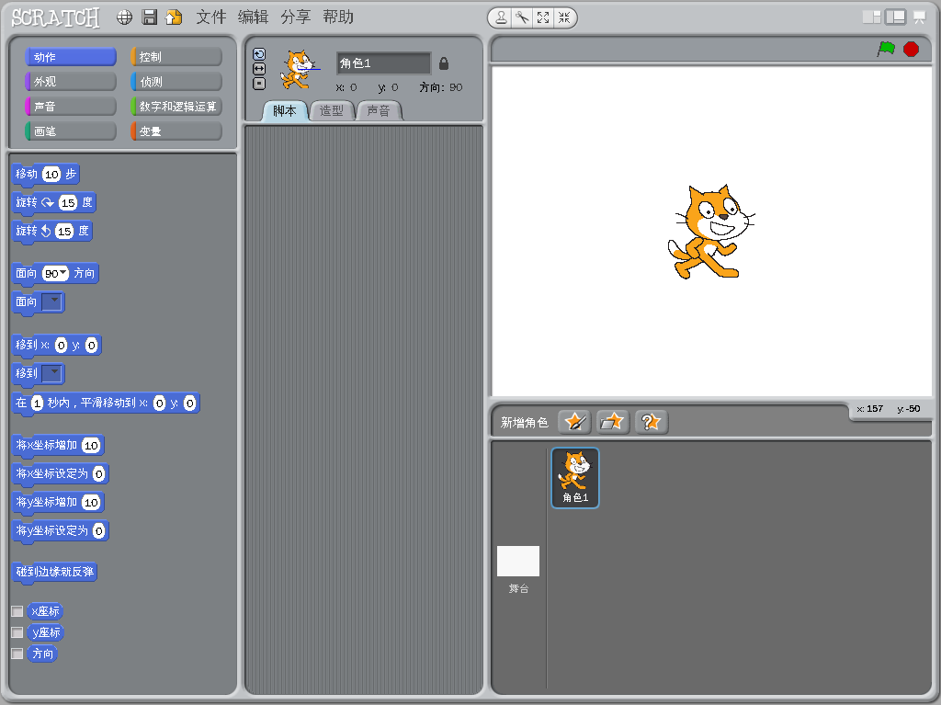Set sprite rotation to left-right flip only
Image resolution: width=941 pixels, height=705 pixels.
(258, 68)
